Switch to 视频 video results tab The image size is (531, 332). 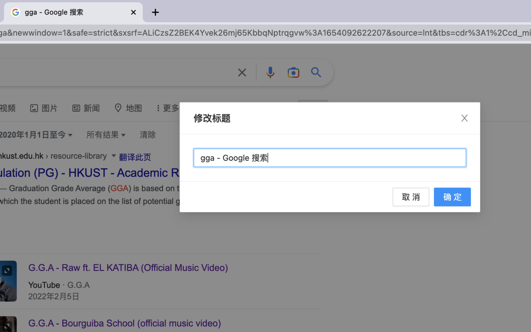coord(7,108)
